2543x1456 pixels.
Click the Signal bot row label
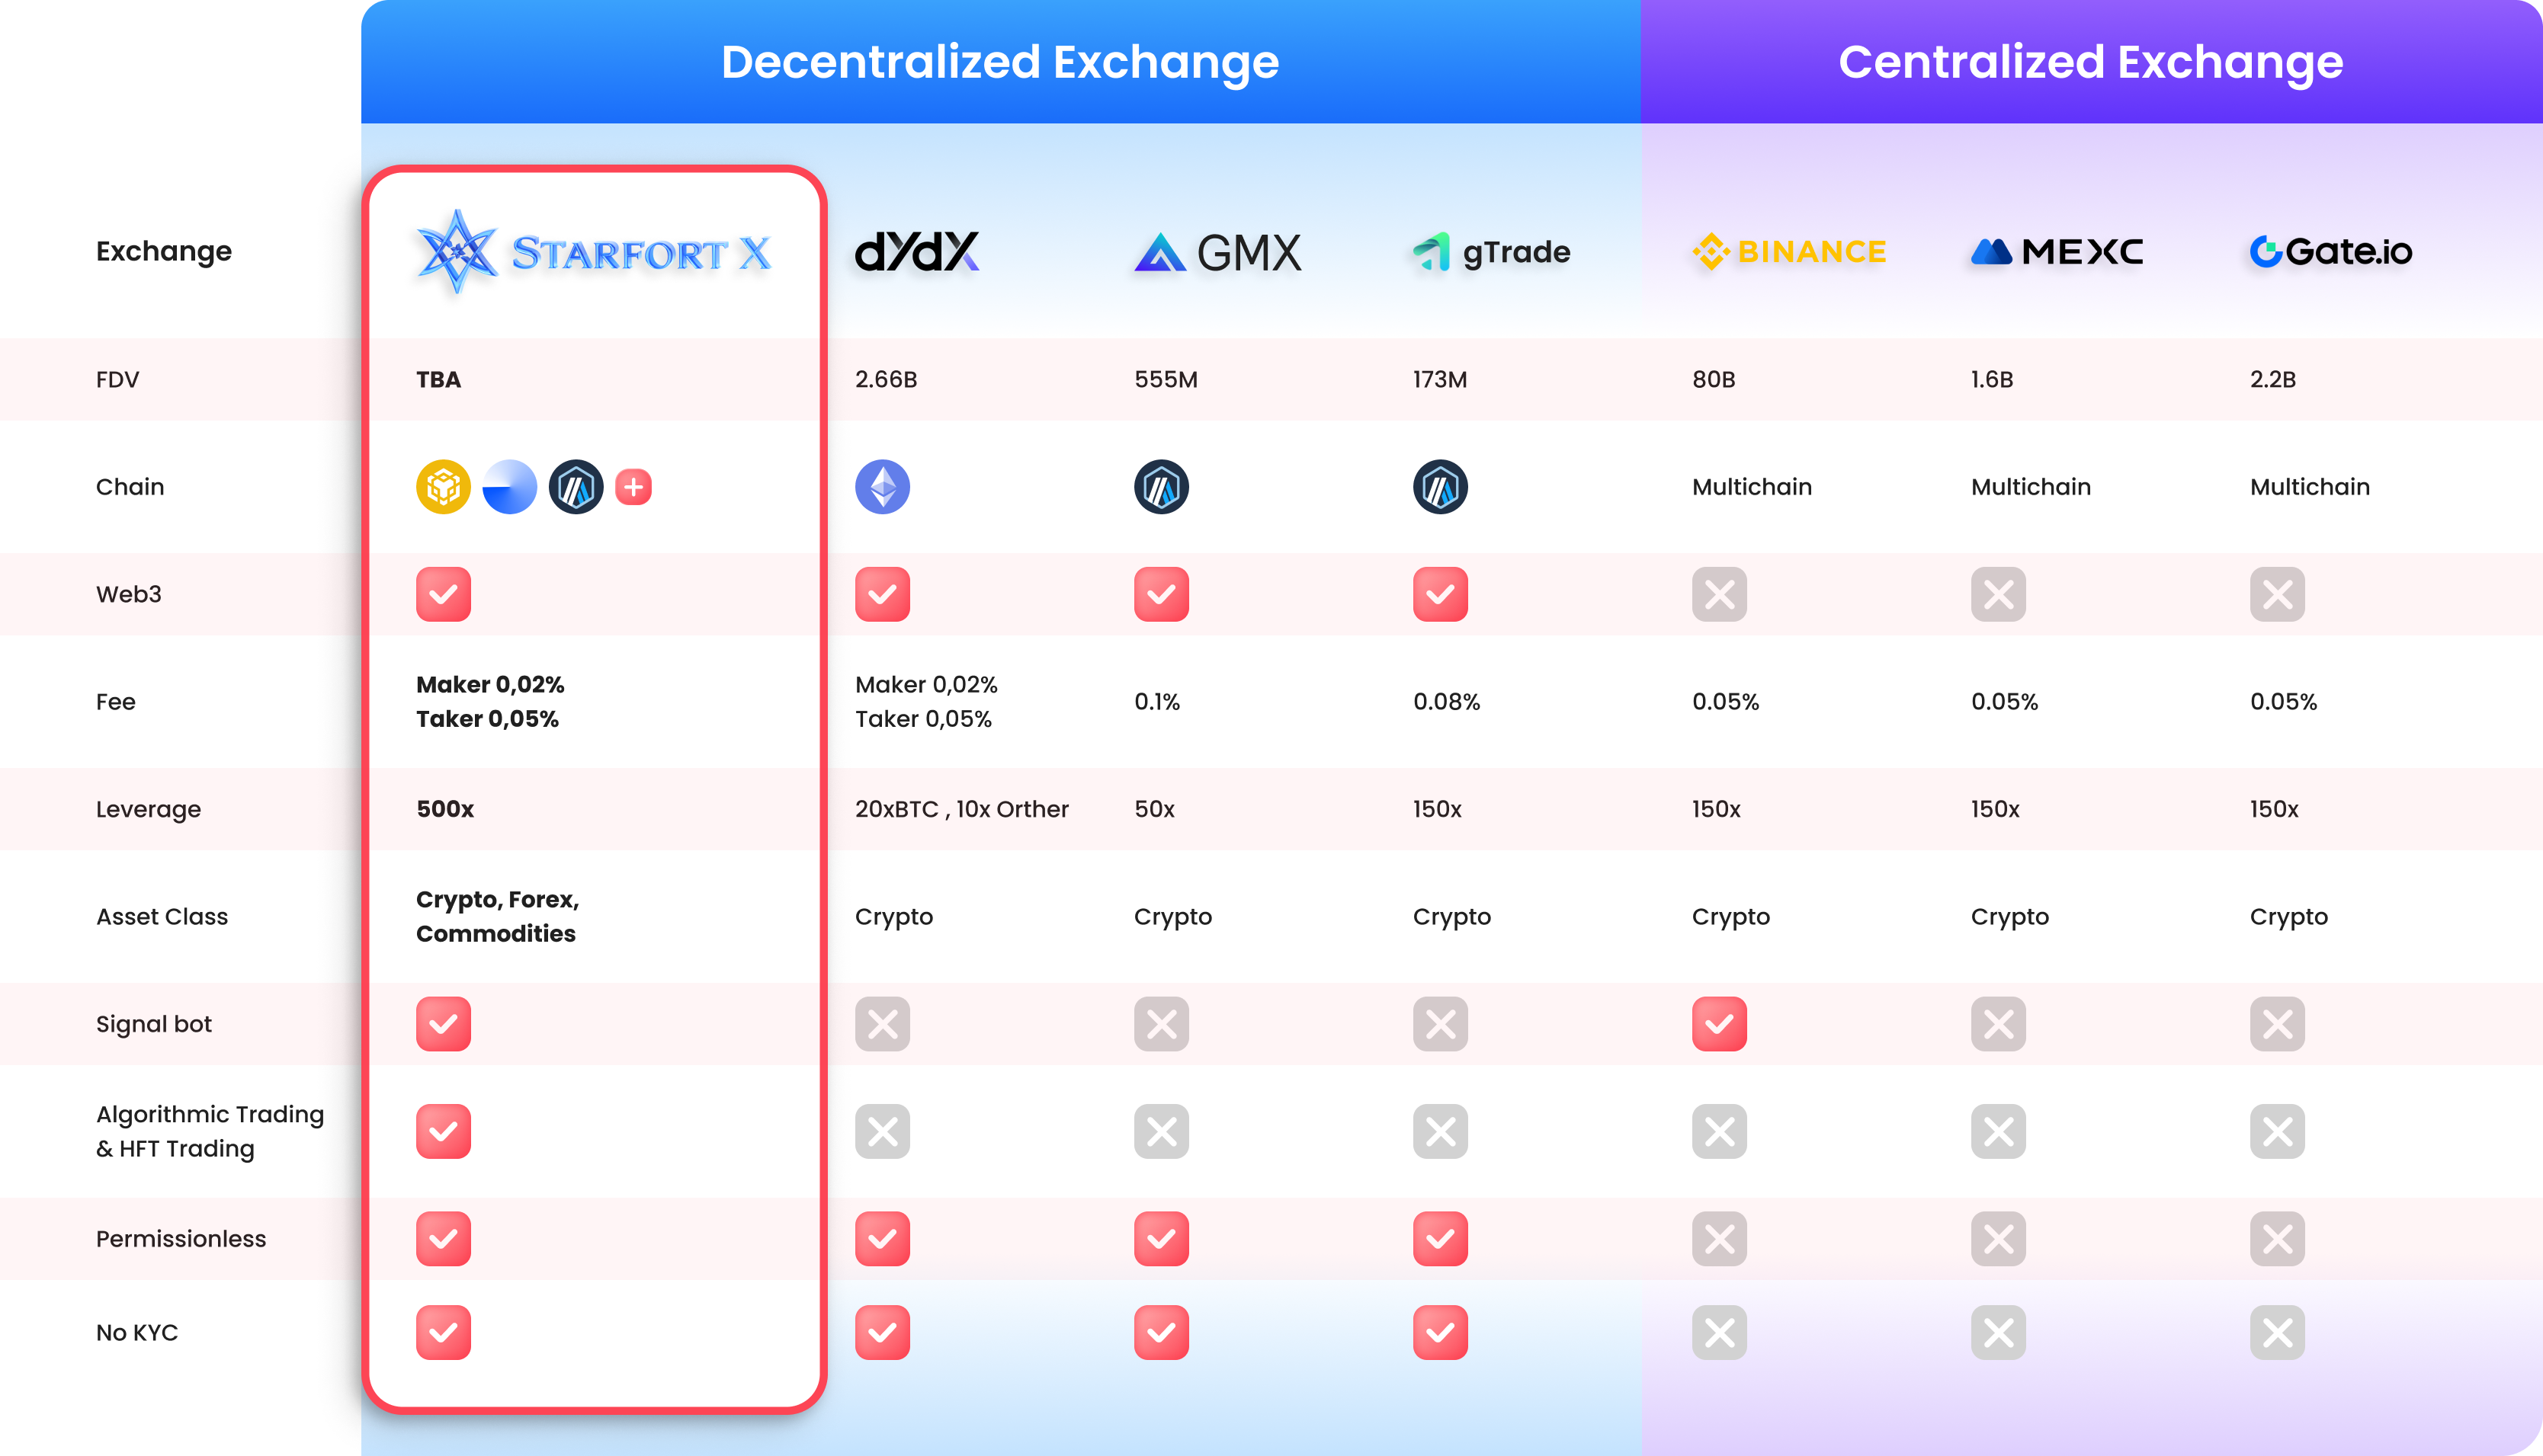point(154,1024)
